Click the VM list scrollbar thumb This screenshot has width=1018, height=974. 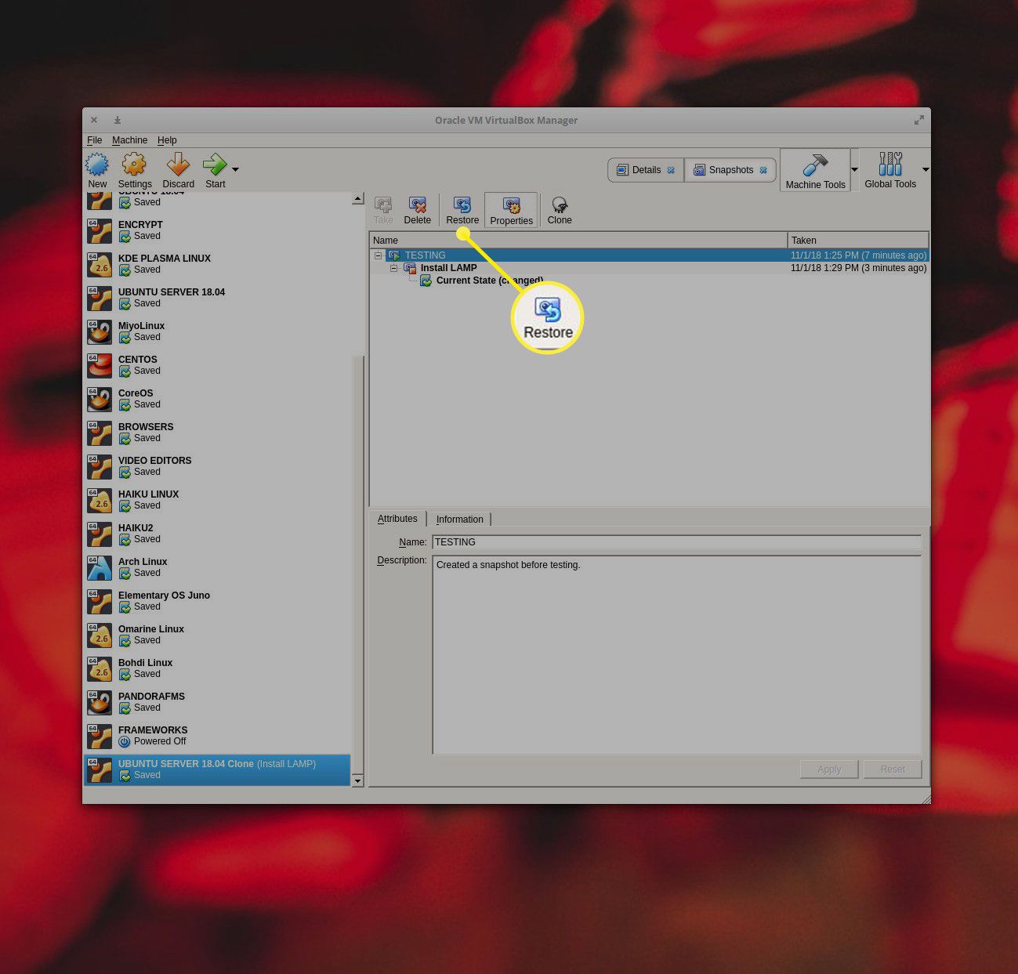point(358,564)
